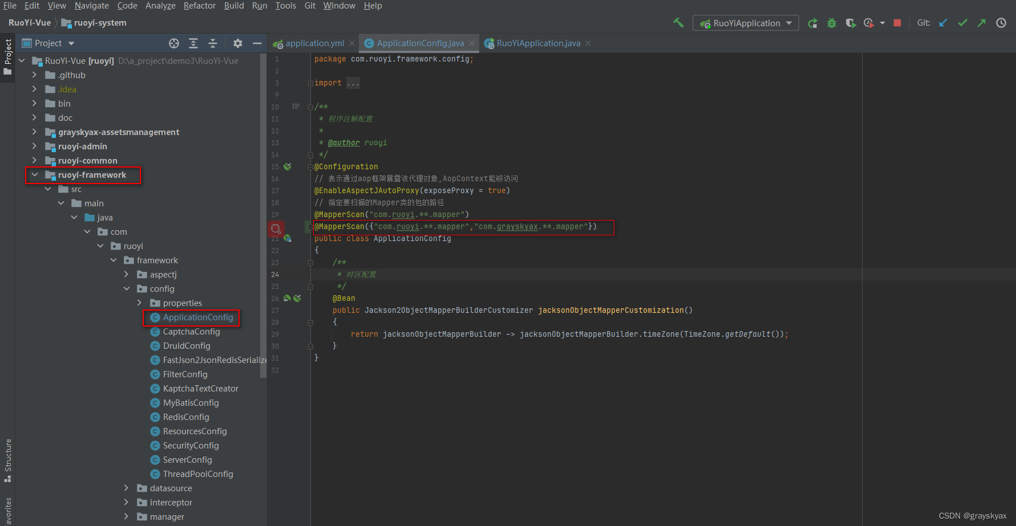The image size is (1016, 526).
Task: Close the ApplicationConfig.java tab
Action: 472,43
